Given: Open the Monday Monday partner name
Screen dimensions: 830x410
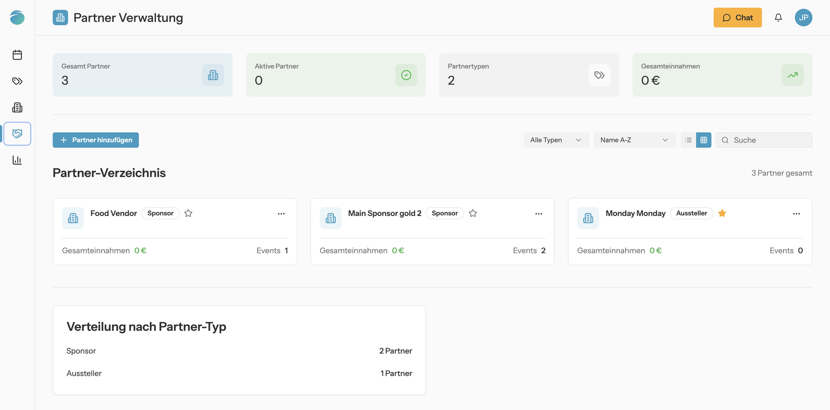Looking at the screenshot, I should click(635, 213).
